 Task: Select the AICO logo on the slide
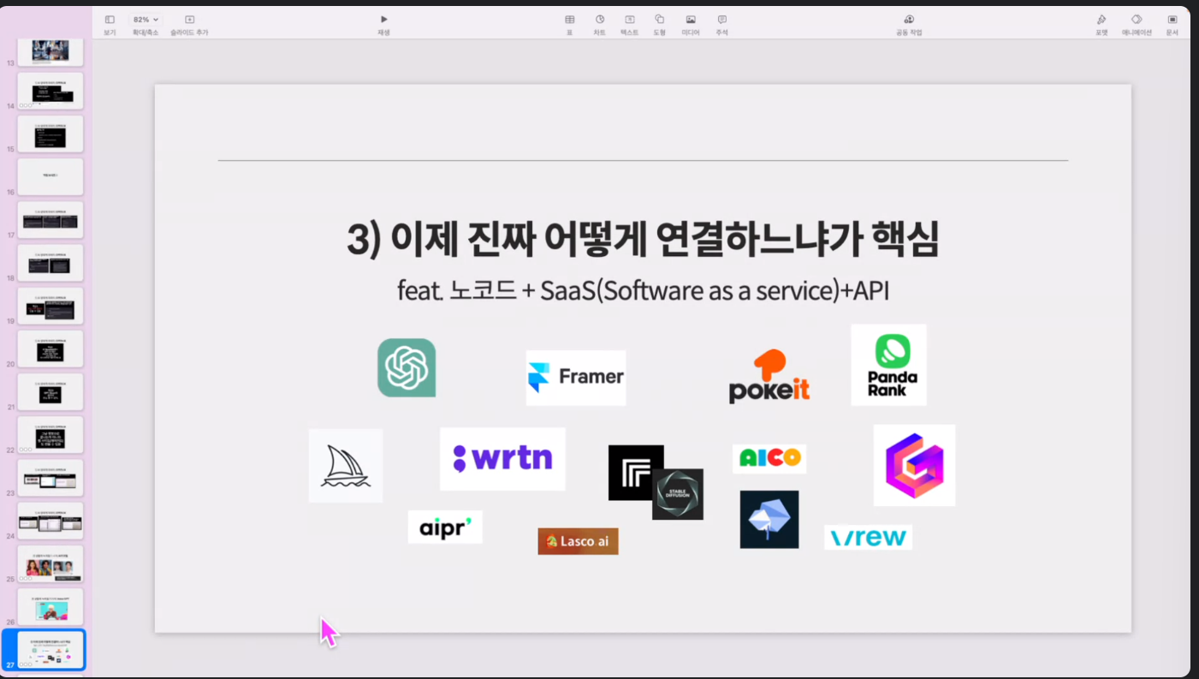click(x=769, y=458)
